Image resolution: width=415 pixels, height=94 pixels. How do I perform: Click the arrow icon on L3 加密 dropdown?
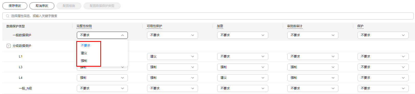coord(263,67)
